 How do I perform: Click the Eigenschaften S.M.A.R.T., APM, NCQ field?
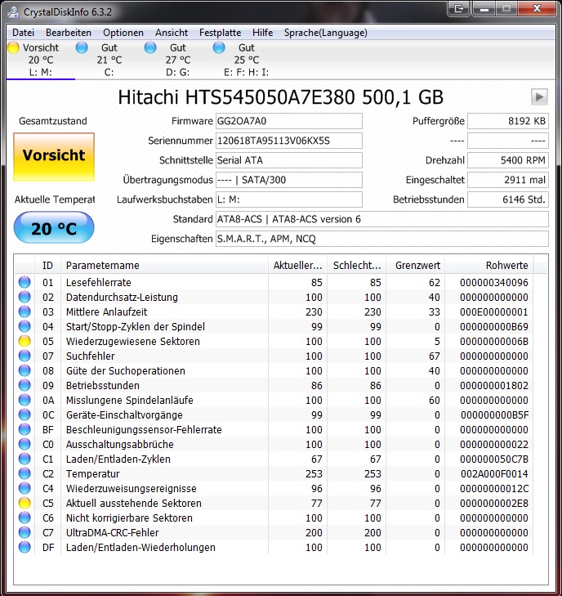(x=382, y=239)
